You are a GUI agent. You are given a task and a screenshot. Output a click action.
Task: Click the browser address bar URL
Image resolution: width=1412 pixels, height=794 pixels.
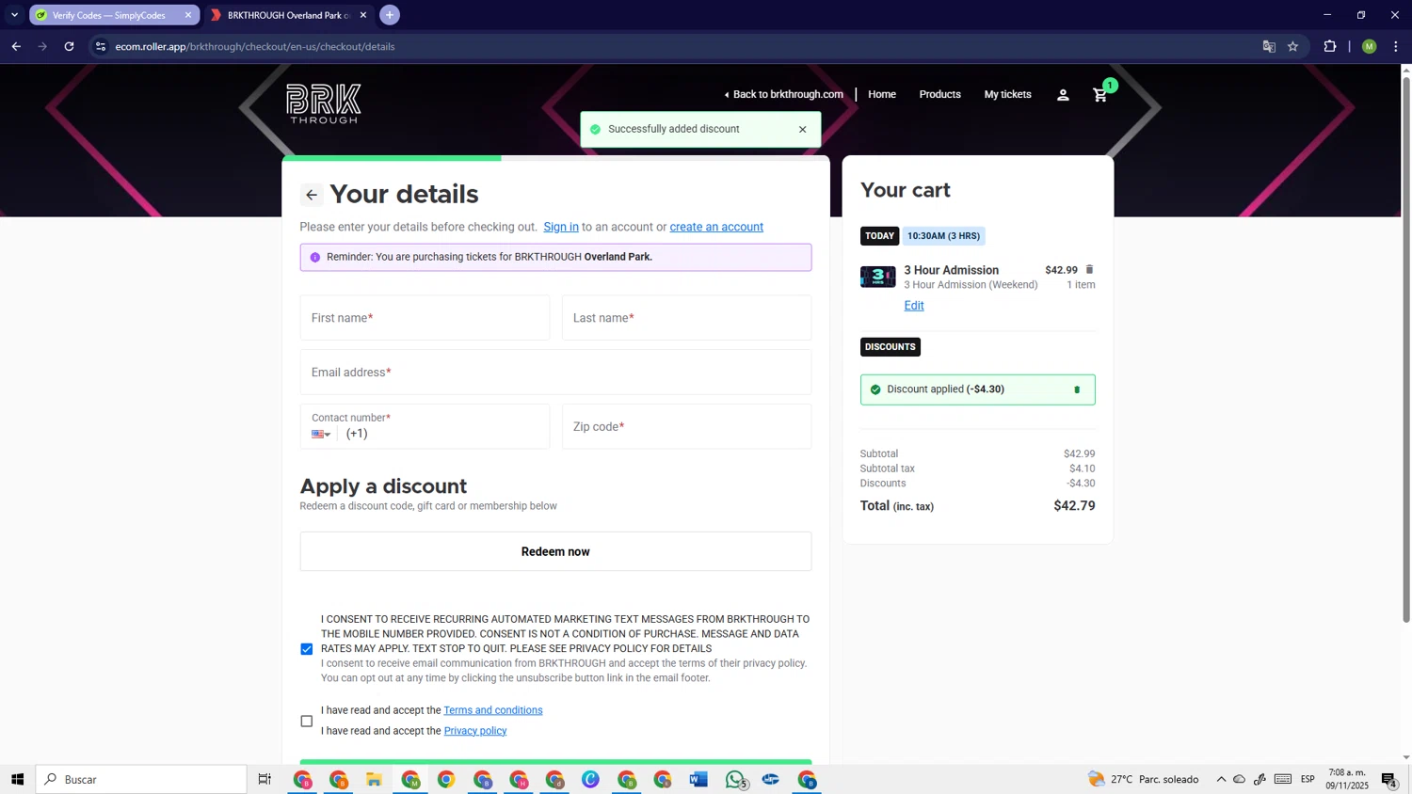coord(255,46)
